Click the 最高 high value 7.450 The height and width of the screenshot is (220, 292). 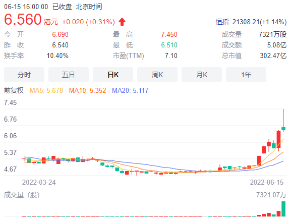pos(169,34)
